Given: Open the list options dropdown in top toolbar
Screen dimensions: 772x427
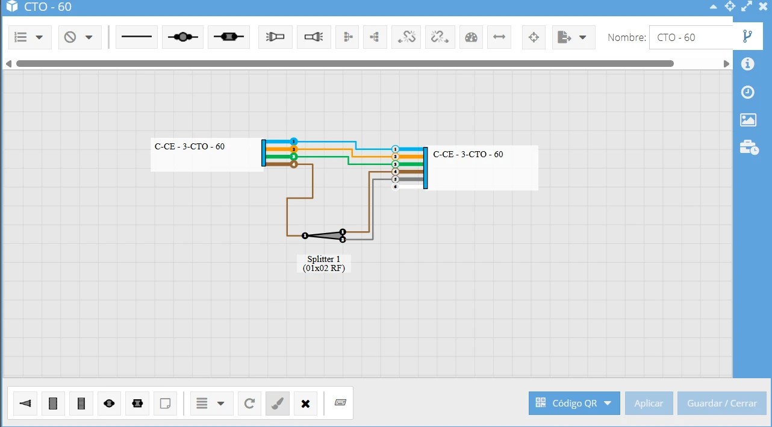Looking at the screenshot, I should (30, 37).
